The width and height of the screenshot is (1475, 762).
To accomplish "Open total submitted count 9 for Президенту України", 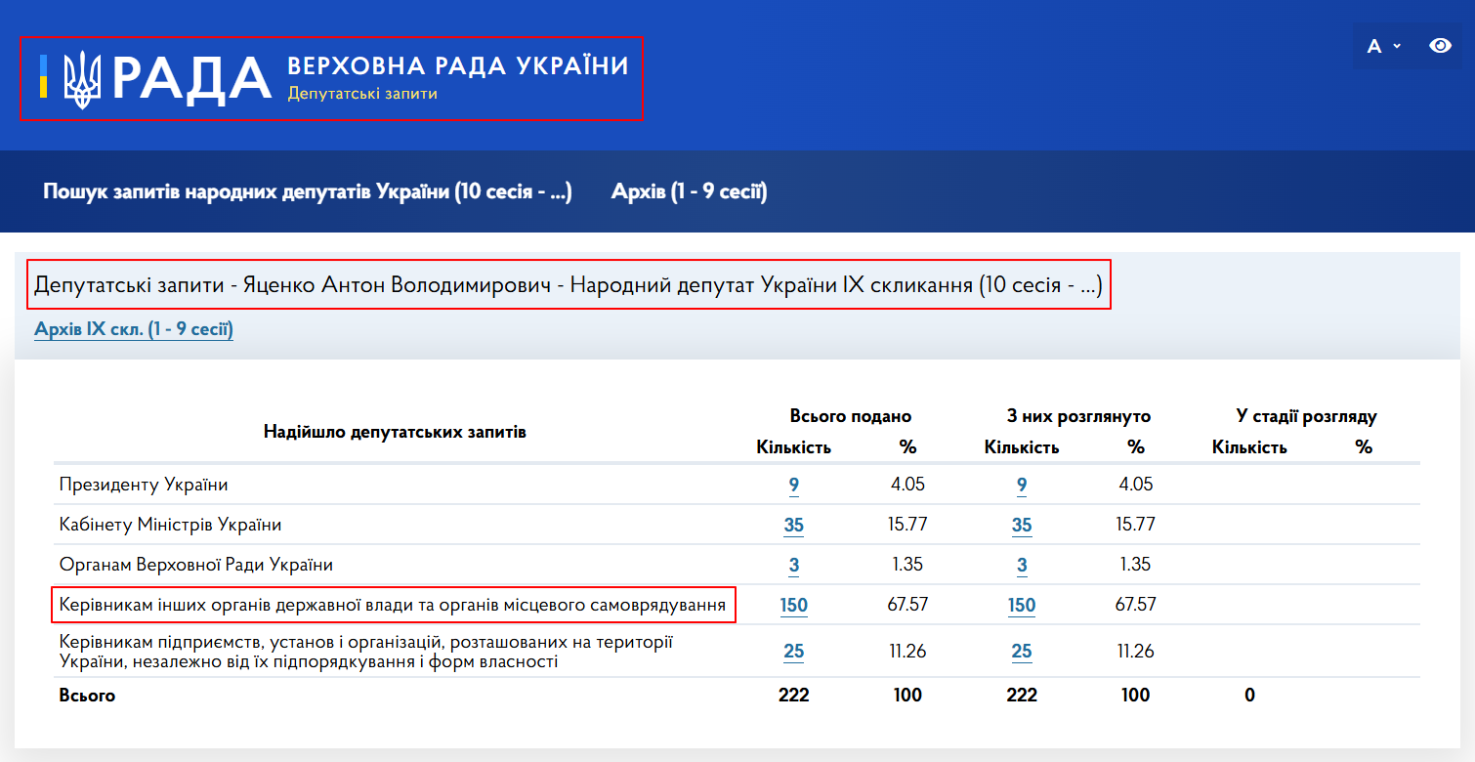I will pyautogui.click(x=794, y=486).
